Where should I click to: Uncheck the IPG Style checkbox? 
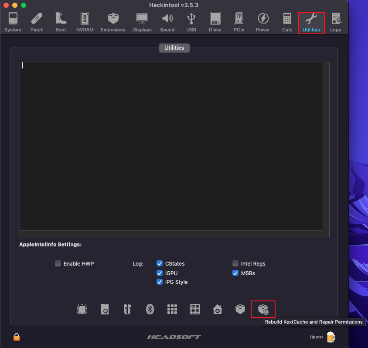[x=160, y=282]
